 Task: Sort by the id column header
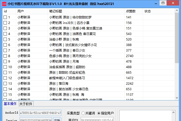coord(9,11)
